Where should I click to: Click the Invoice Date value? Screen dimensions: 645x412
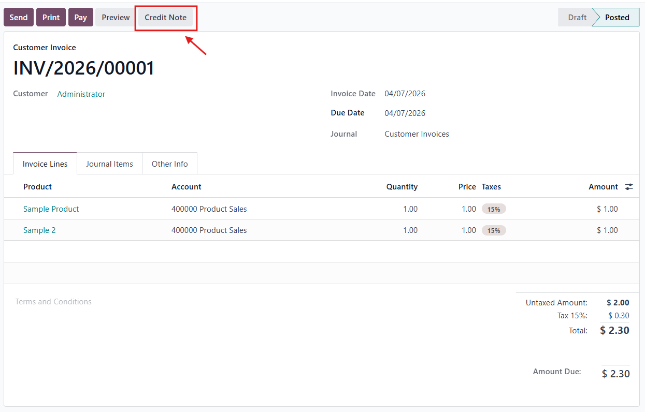pos(405,94)
